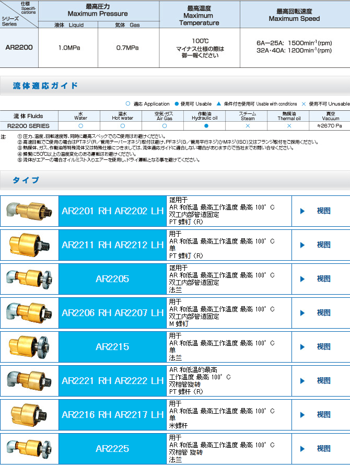The height and width of the screenshot is (465, 350).
Task: Select the AR2216 RH AR2217 LH product image
Action: click(x=29, y=415)
